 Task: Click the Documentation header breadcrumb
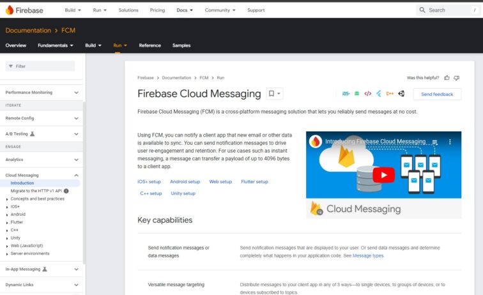tap(28, 31)
